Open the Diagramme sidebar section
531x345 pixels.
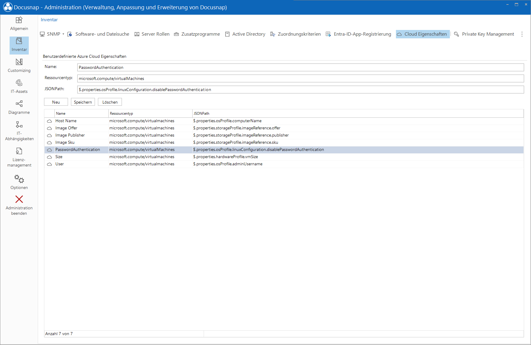pyautogui.click(x=19, y=108)
